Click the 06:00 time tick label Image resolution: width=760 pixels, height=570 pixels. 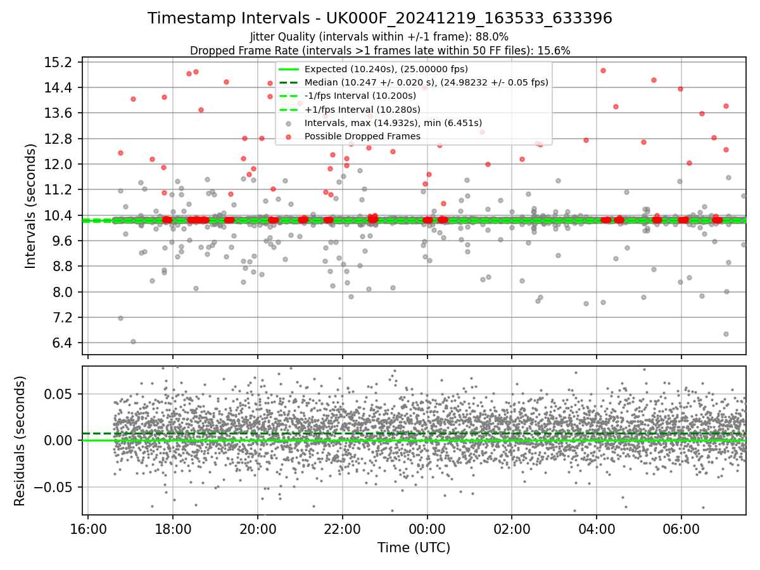point(681,529)
